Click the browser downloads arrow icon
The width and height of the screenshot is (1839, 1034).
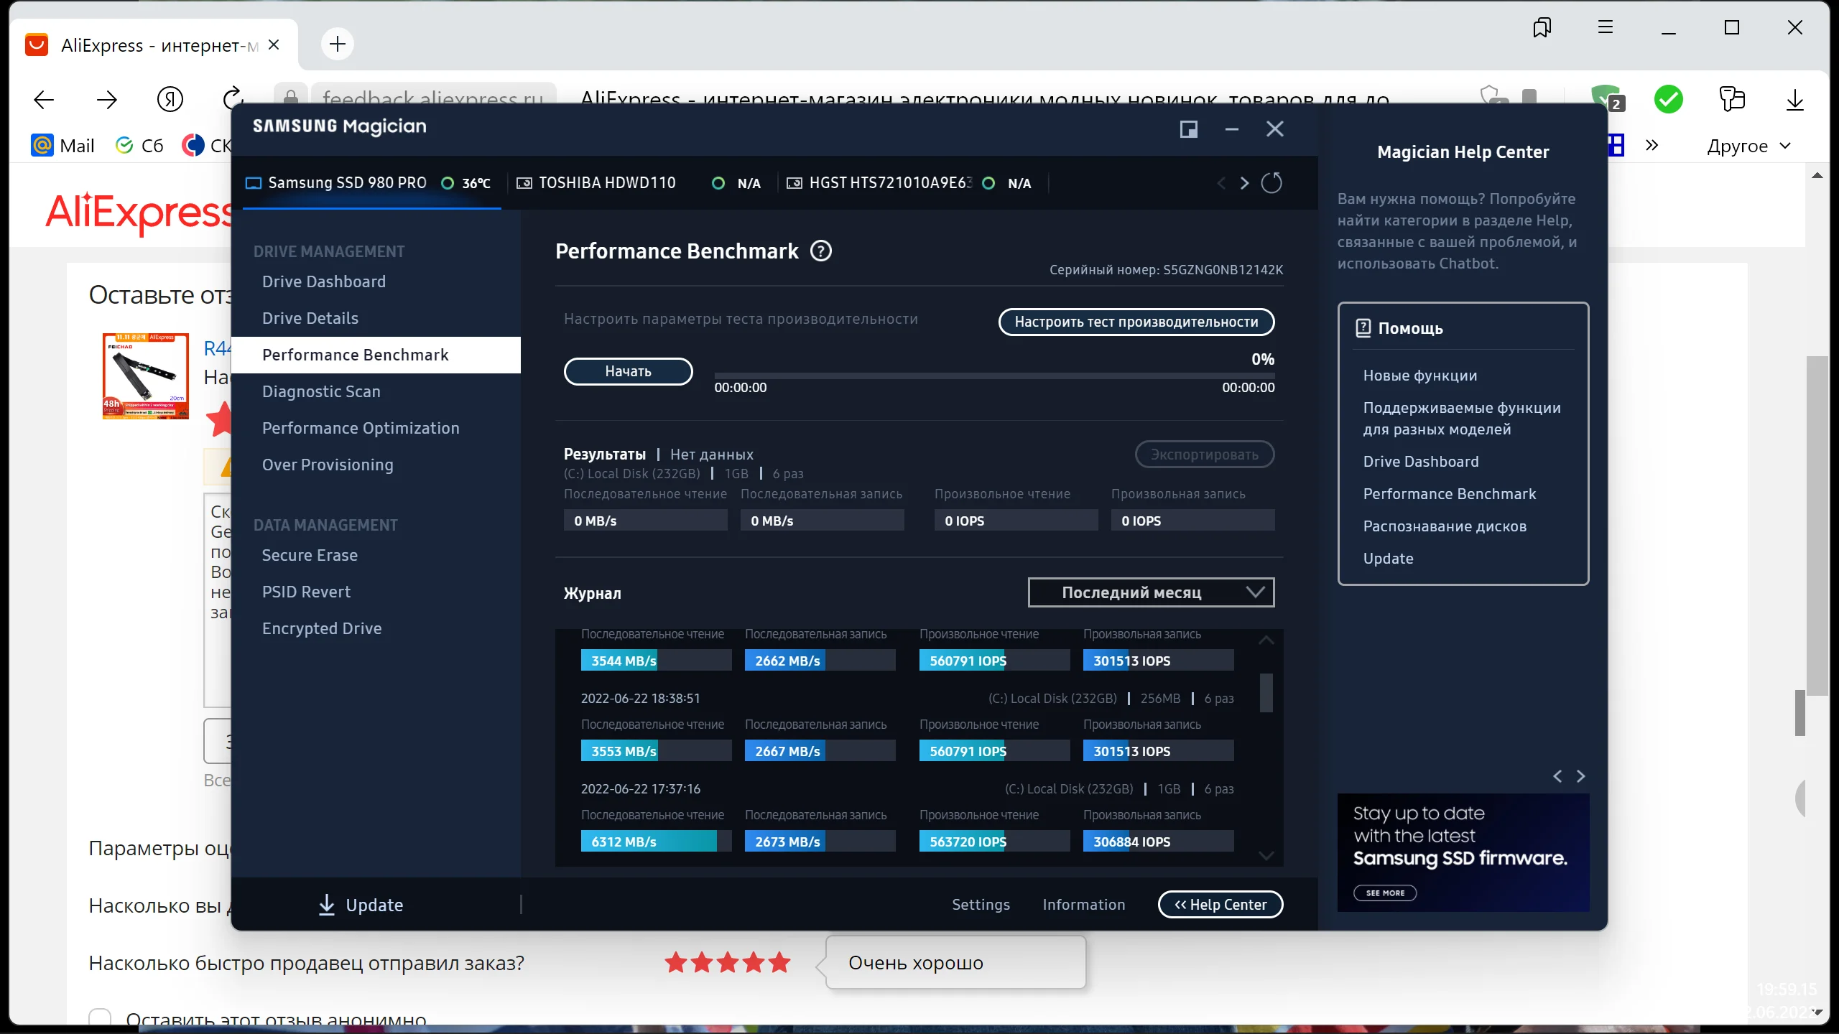pos(1794,100)
